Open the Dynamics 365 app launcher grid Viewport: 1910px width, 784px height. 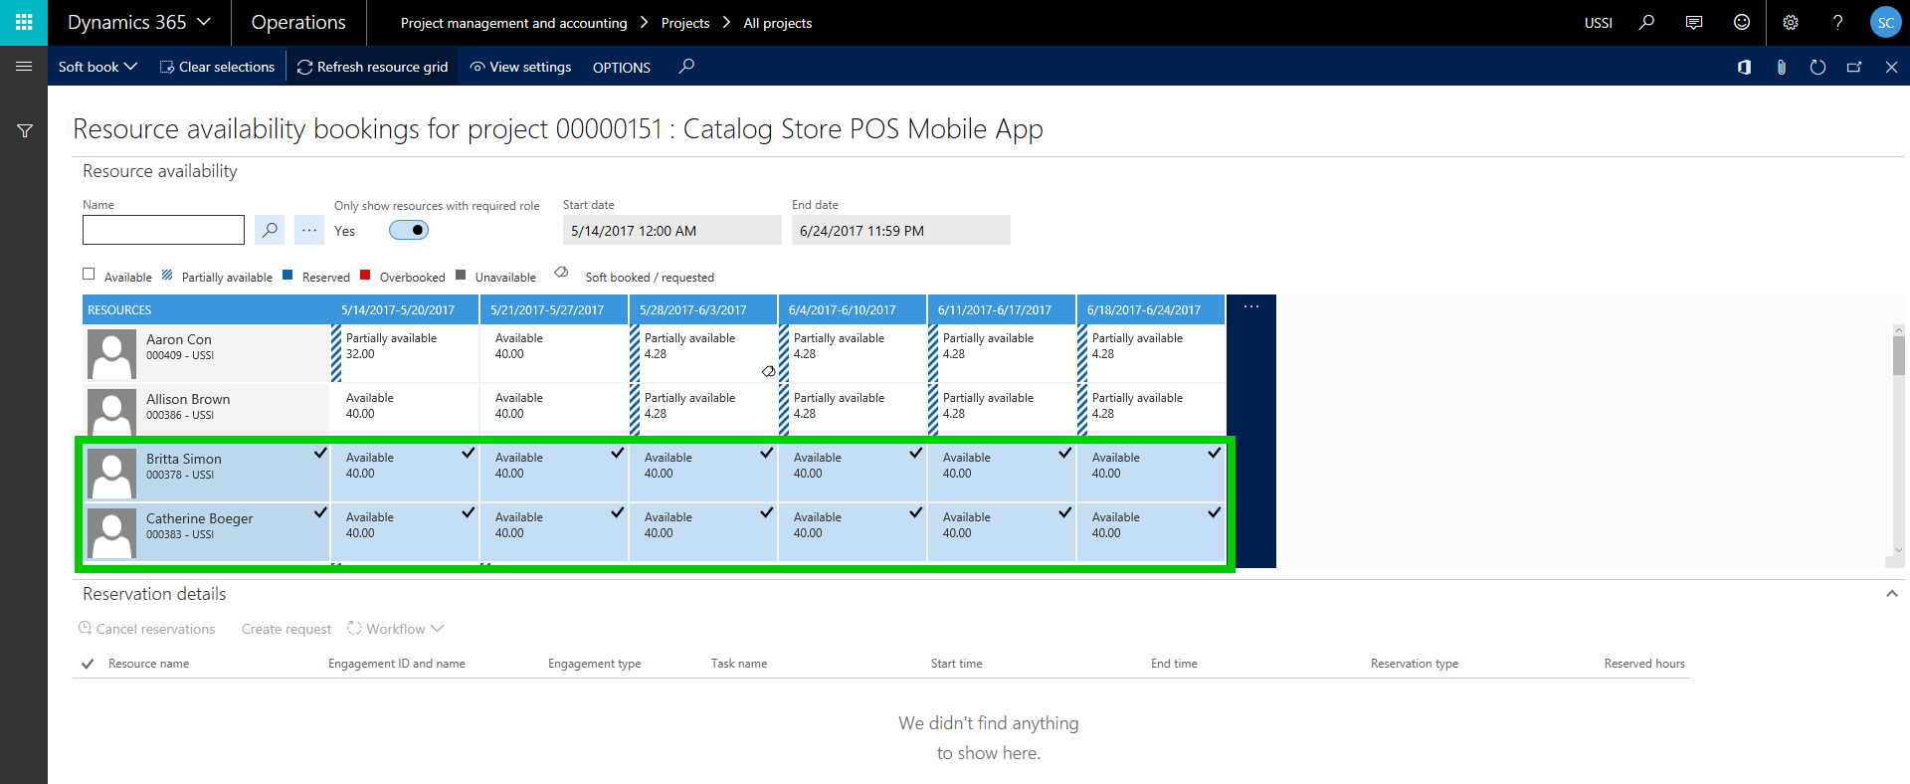point(24,22)
